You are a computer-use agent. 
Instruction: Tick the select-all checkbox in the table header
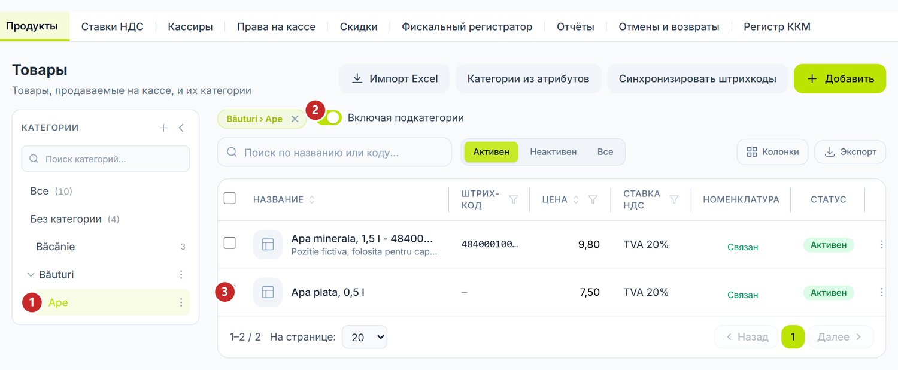coord(229,198)
